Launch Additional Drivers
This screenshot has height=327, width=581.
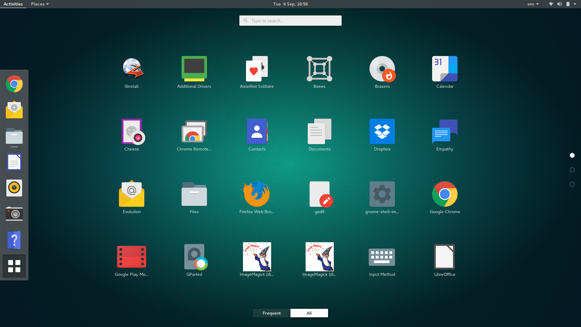(x=194, y=69)
